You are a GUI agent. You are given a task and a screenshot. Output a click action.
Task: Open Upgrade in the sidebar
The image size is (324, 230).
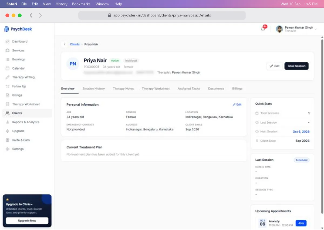[x=27, y=131]
